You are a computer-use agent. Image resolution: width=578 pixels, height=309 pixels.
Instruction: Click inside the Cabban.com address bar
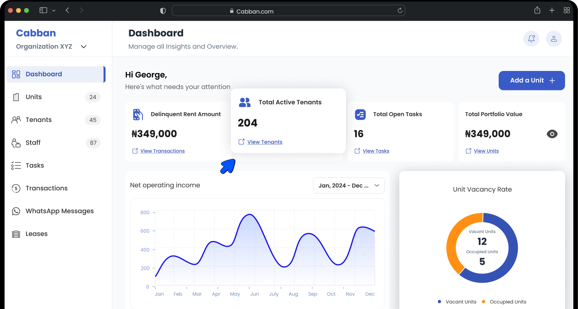pos(288,11)
